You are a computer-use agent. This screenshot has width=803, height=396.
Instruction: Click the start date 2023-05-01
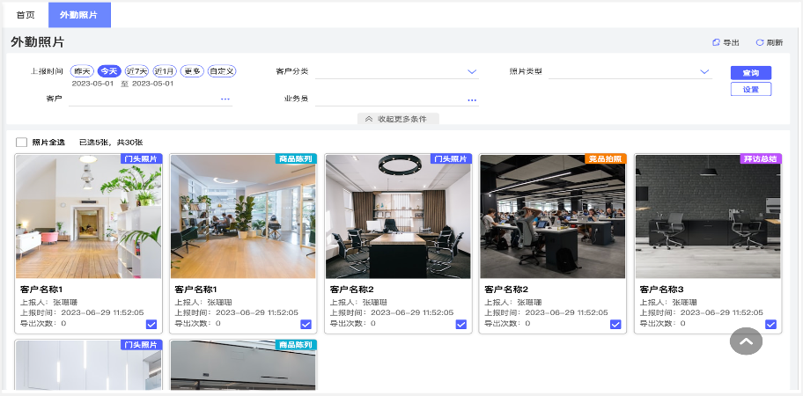tap(92, 84)
